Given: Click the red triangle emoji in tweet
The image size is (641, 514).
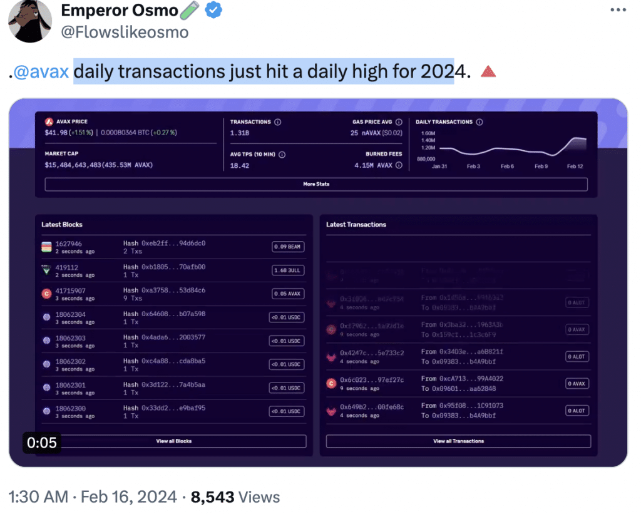Looking at the screenshot, I should (x=488, y=71).
